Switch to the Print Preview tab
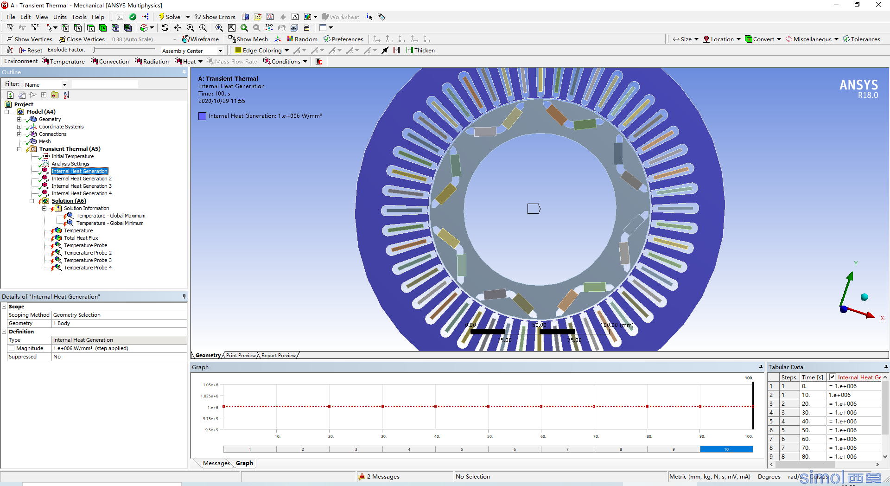This screenshot has width=890, height=486. 241,355
